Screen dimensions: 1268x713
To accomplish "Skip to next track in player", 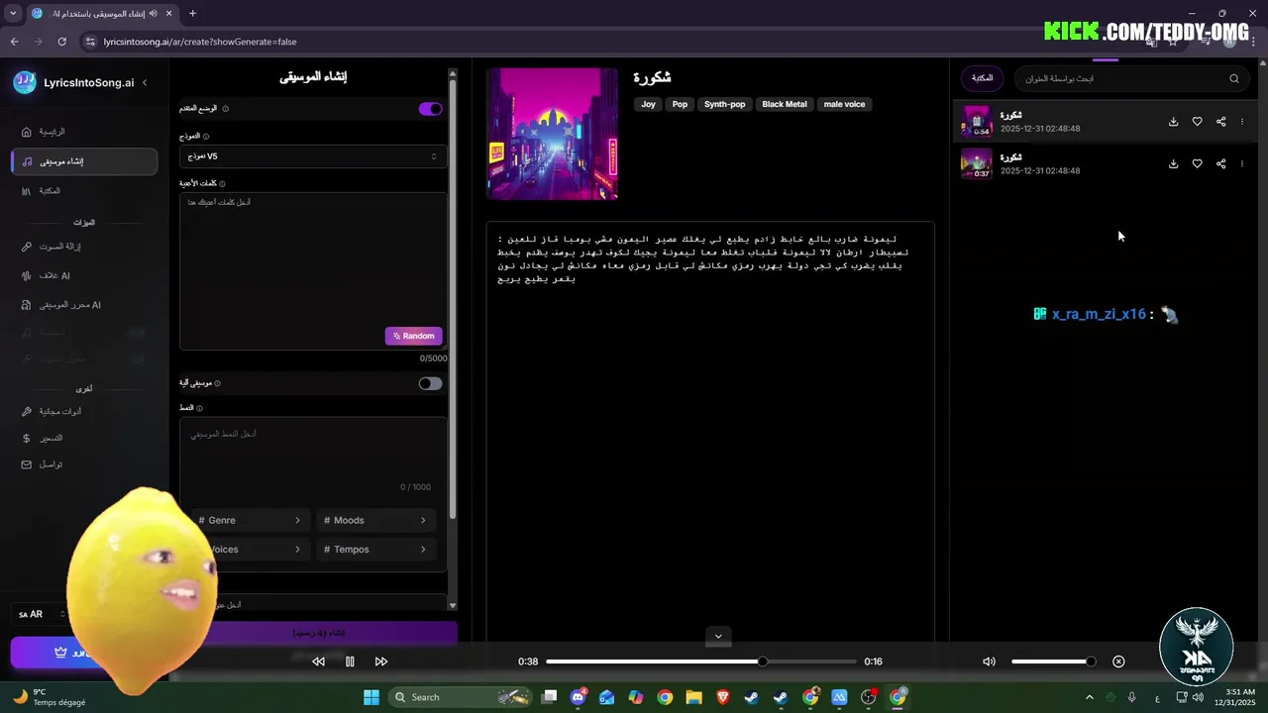I will (381, 662).
